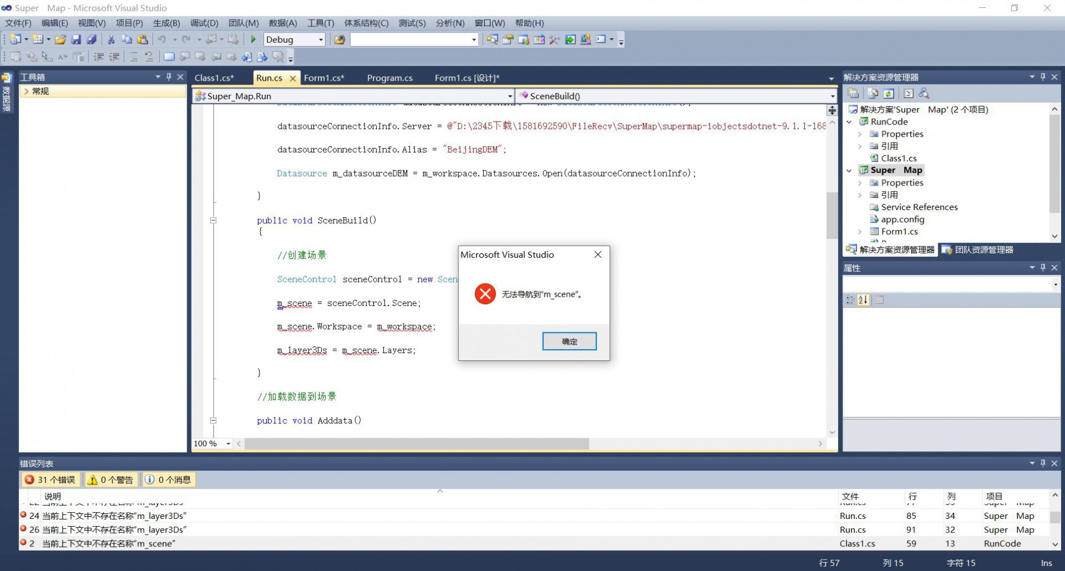Screen dimensions: 1065x571
Task: Close the Microsoft Visual Studio error dialog
Action: click(x=598, y=254)
